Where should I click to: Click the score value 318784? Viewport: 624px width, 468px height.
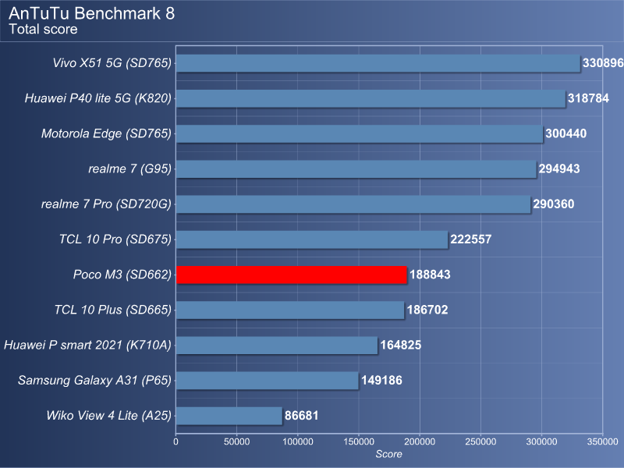[x=588, y=98]
